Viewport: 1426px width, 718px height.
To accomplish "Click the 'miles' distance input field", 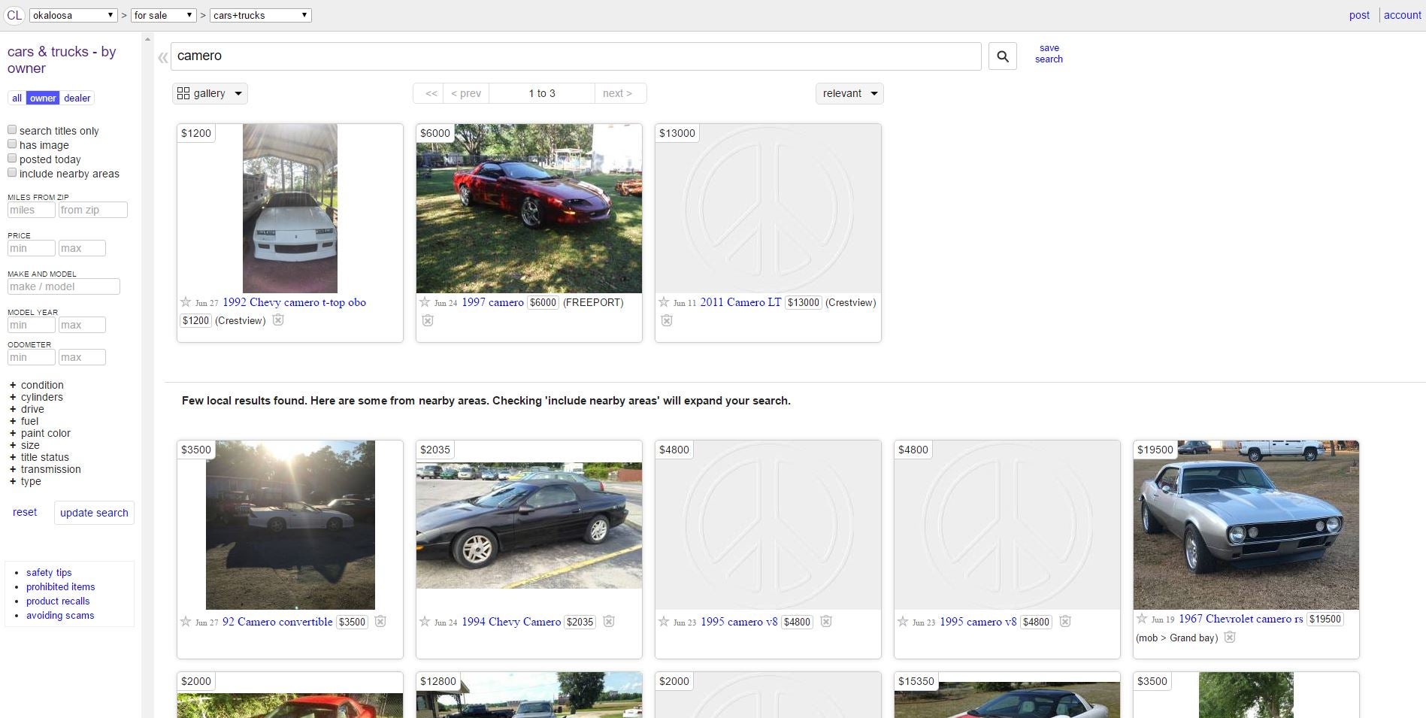I will click(31, 210).
